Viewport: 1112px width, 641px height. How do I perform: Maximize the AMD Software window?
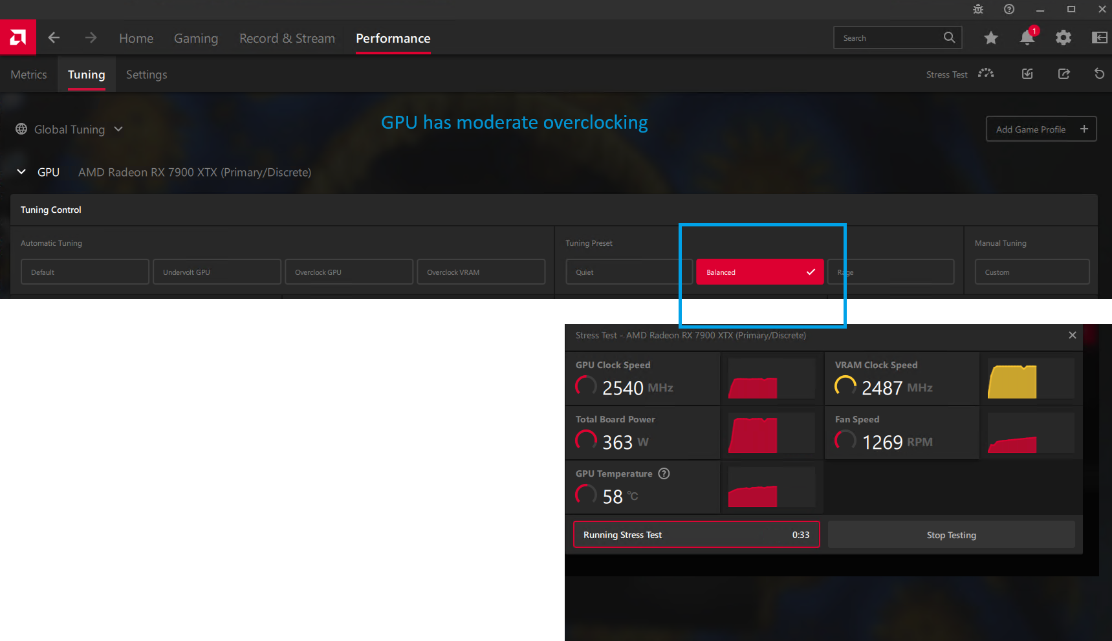coord(1071,9)
